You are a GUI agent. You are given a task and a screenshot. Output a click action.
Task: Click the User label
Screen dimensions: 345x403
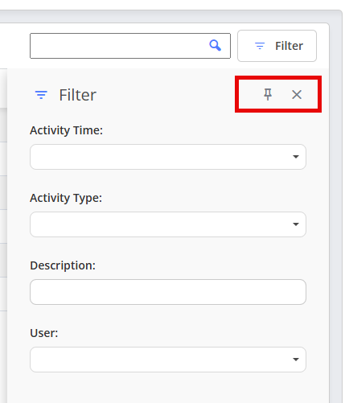pos(44,333)
